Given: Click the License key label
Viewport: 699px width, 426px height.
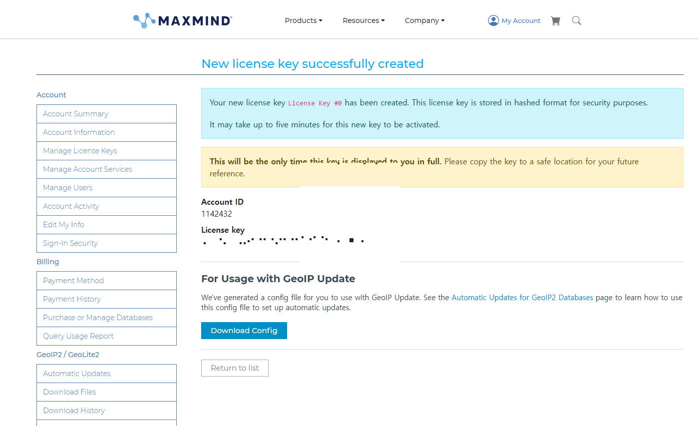Looking at the screenshot, I should tap(223, 230).
